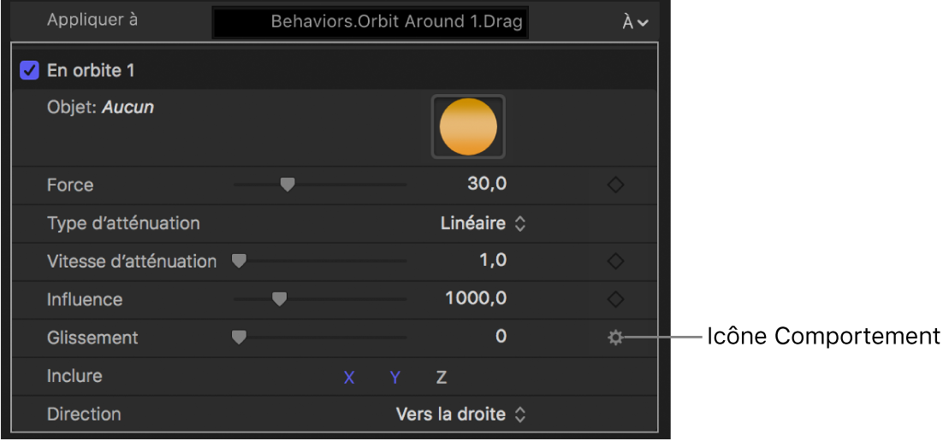Click the Vitesse d'atténuation slider handle
The height and width of the screenshot is (441, 949).
[240, 261]
